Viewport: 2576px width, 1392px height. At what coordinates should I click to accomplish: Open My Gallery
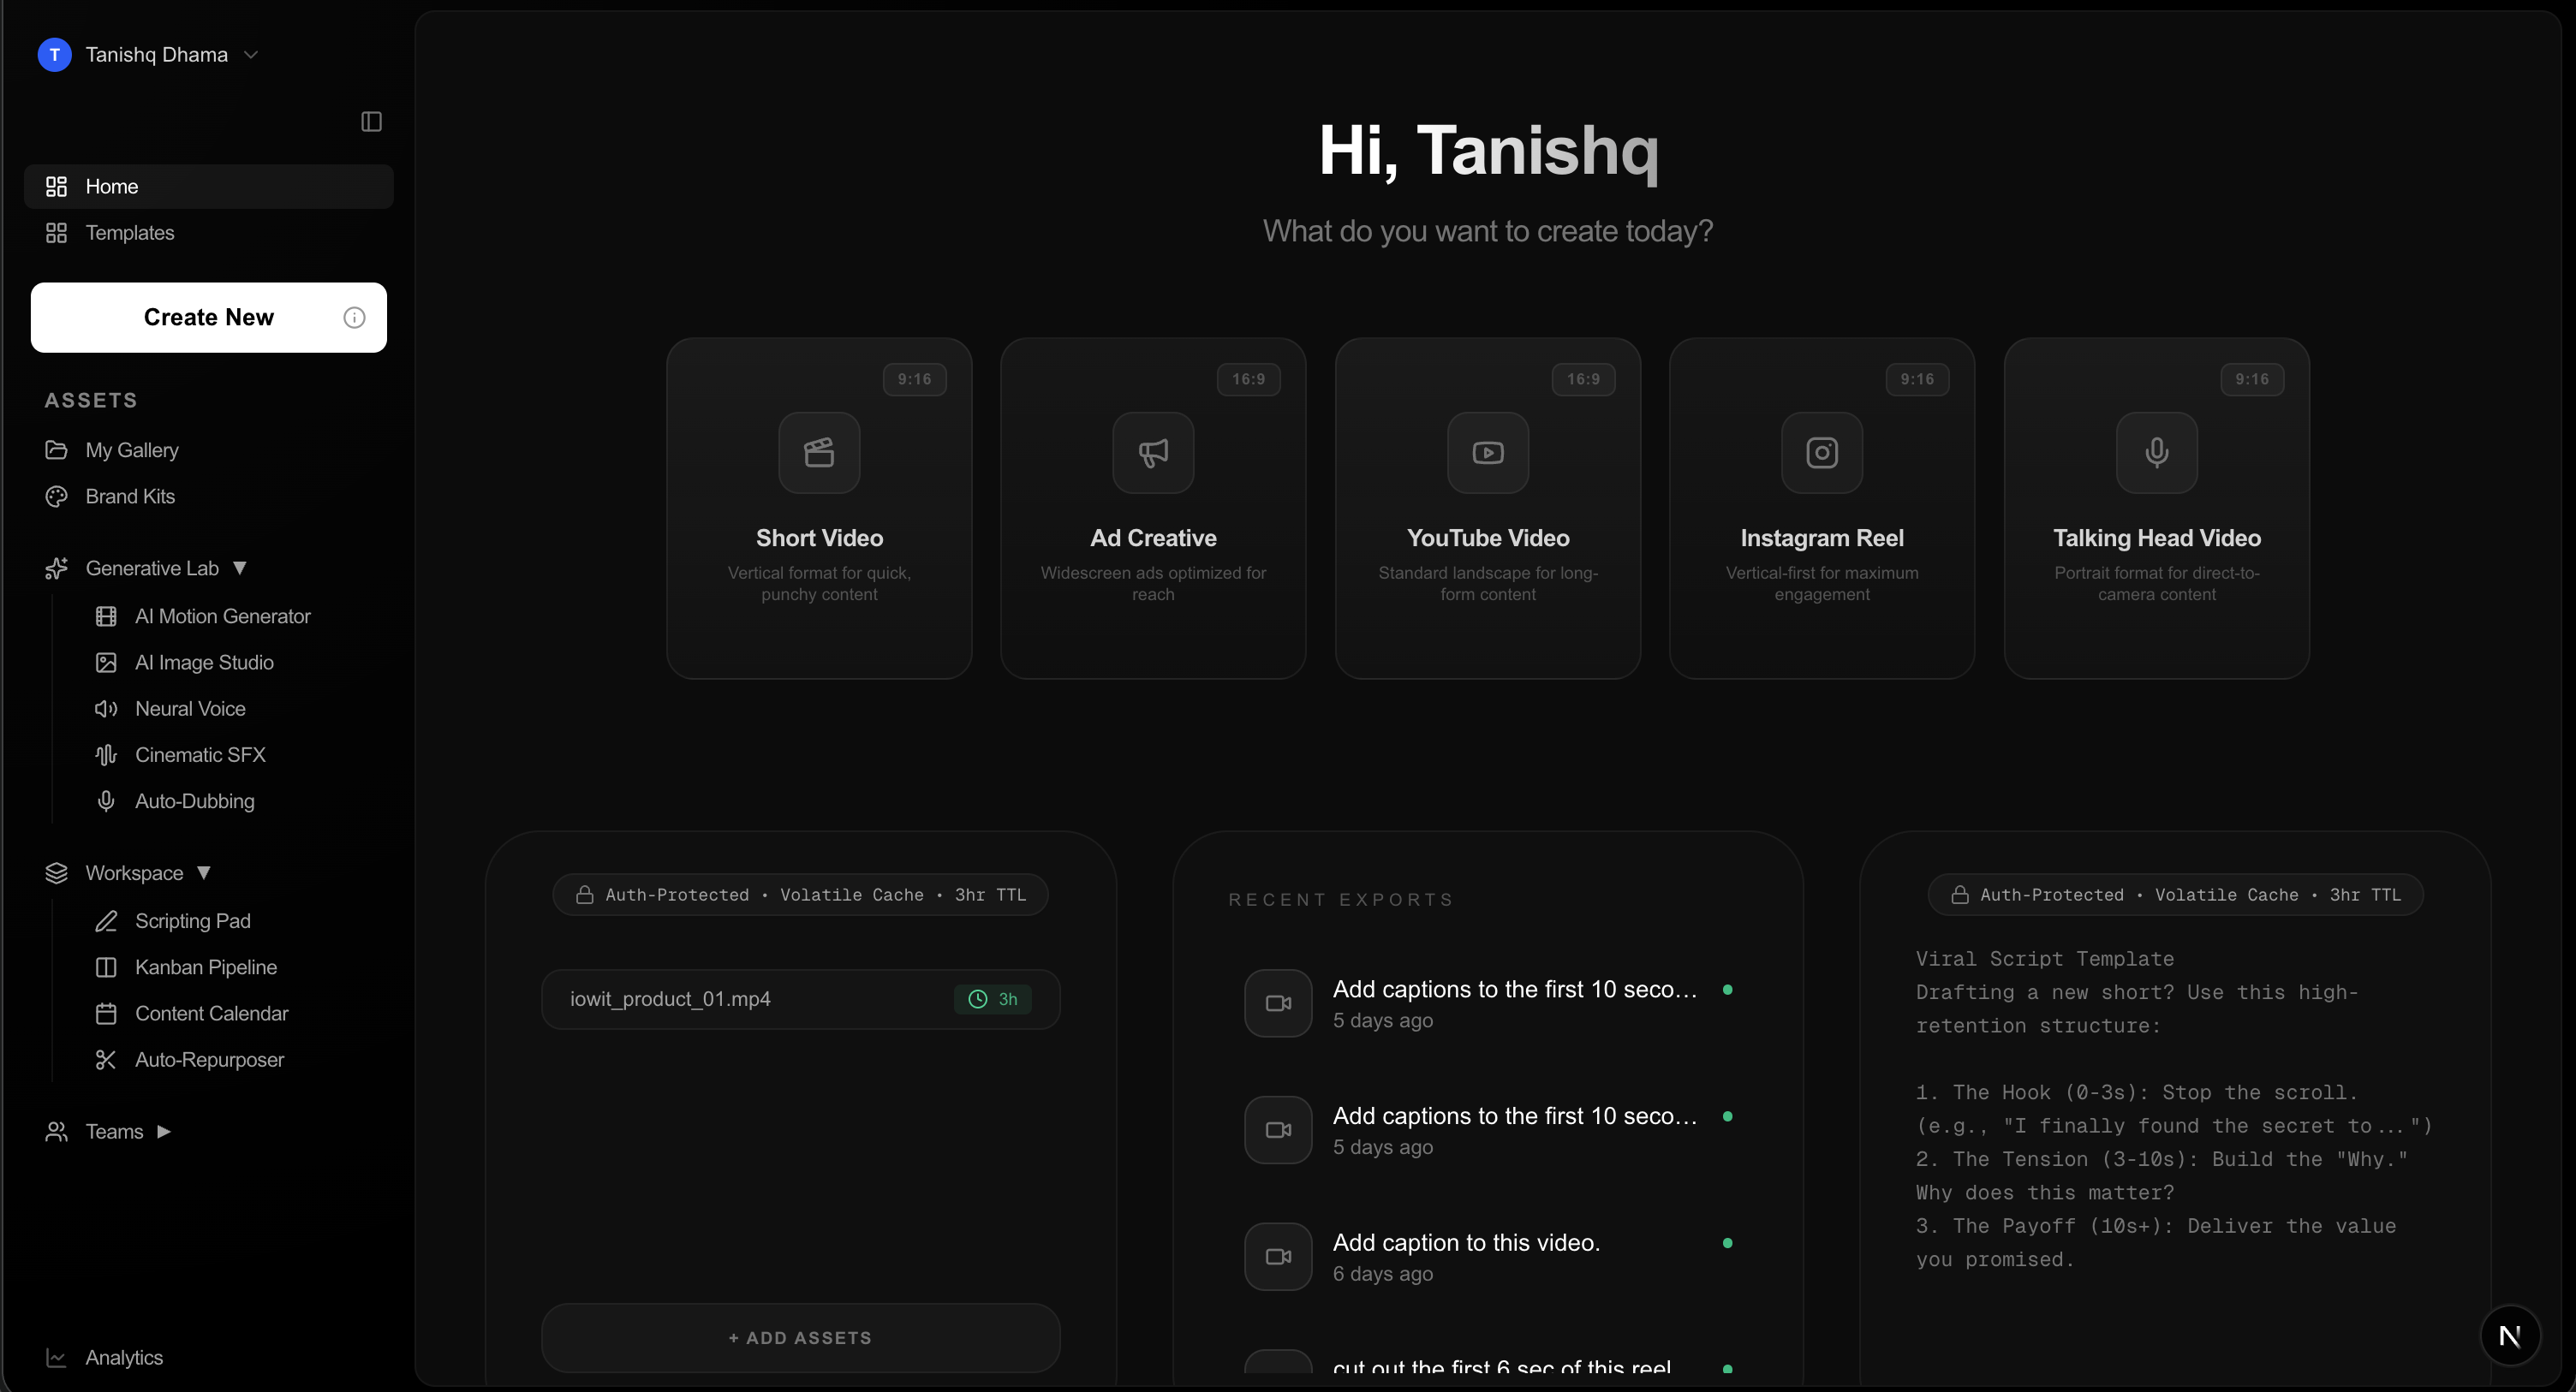coord(209,450)
